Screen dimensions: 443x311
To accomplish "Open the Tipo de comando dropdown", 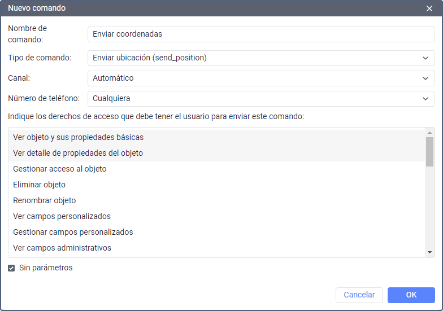I will click(x=261, y=58).
